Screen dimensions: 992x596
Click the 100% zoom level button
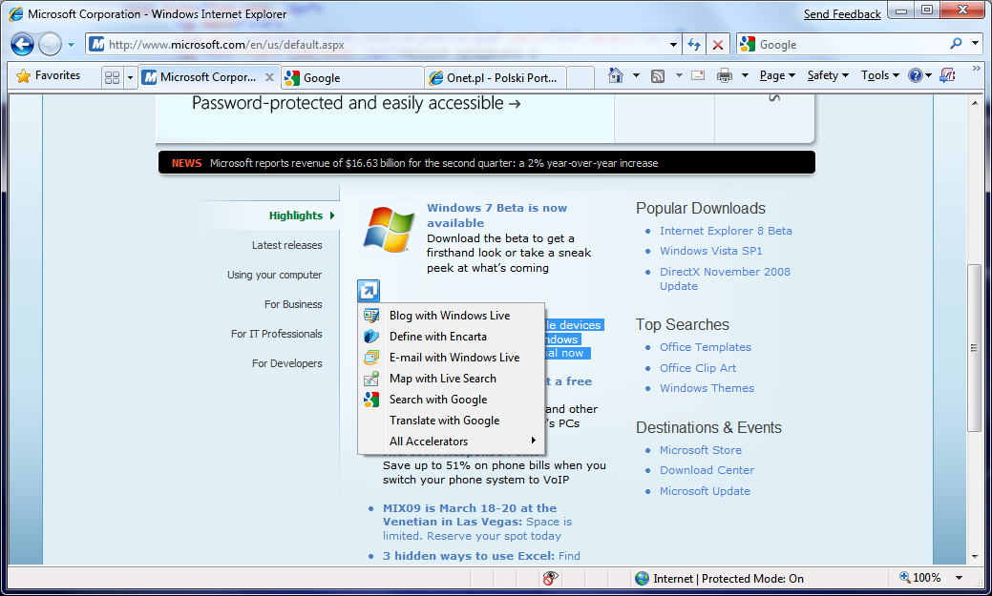(x=919, y=578)
